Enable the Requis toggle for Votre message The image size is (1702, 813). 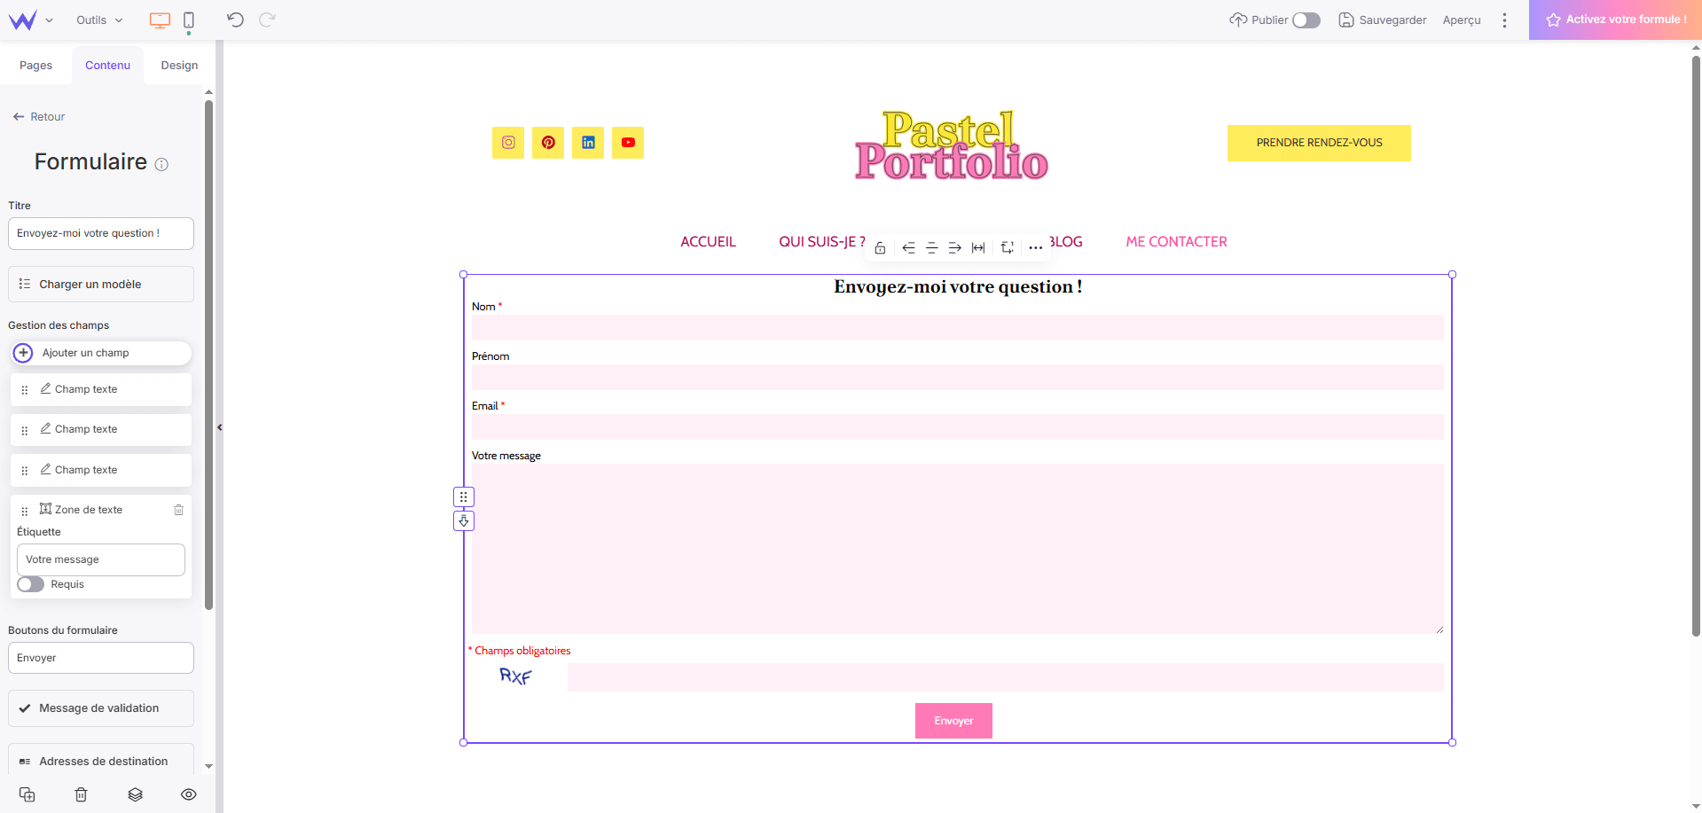(x=29, y=584)
